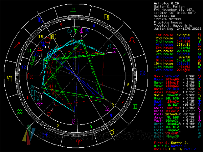Click the 'Placidus houses' line
Image resolution: width=203 pixels, height=152 pixels.
coord(168,23)
